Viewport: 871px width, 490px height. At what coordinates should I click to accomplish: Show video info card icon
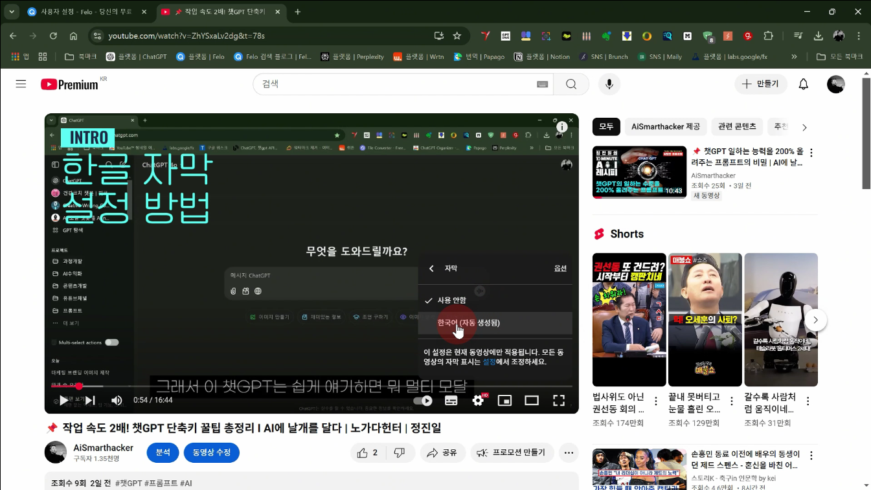(x=562, y=128)
